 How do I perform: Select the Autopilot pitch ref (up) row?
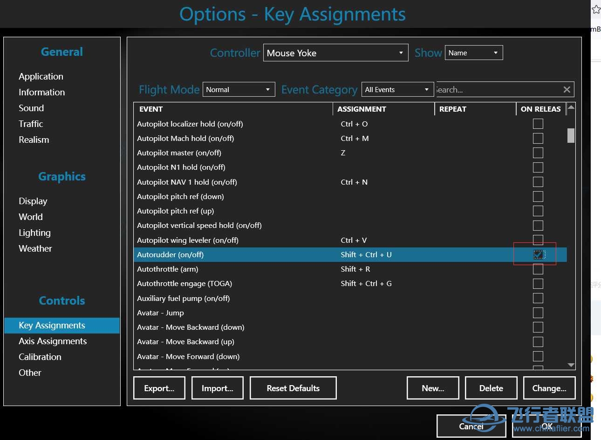[350, 211]
